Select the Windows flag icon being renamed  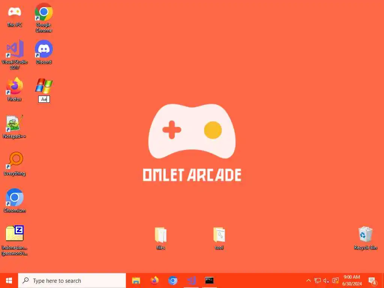pyautogui.click(x=44, y=86)
